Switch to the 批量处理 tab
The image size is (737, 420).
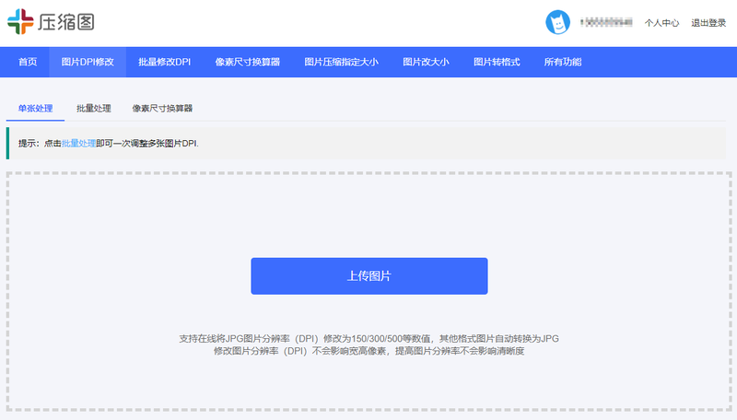click(93, 109)
